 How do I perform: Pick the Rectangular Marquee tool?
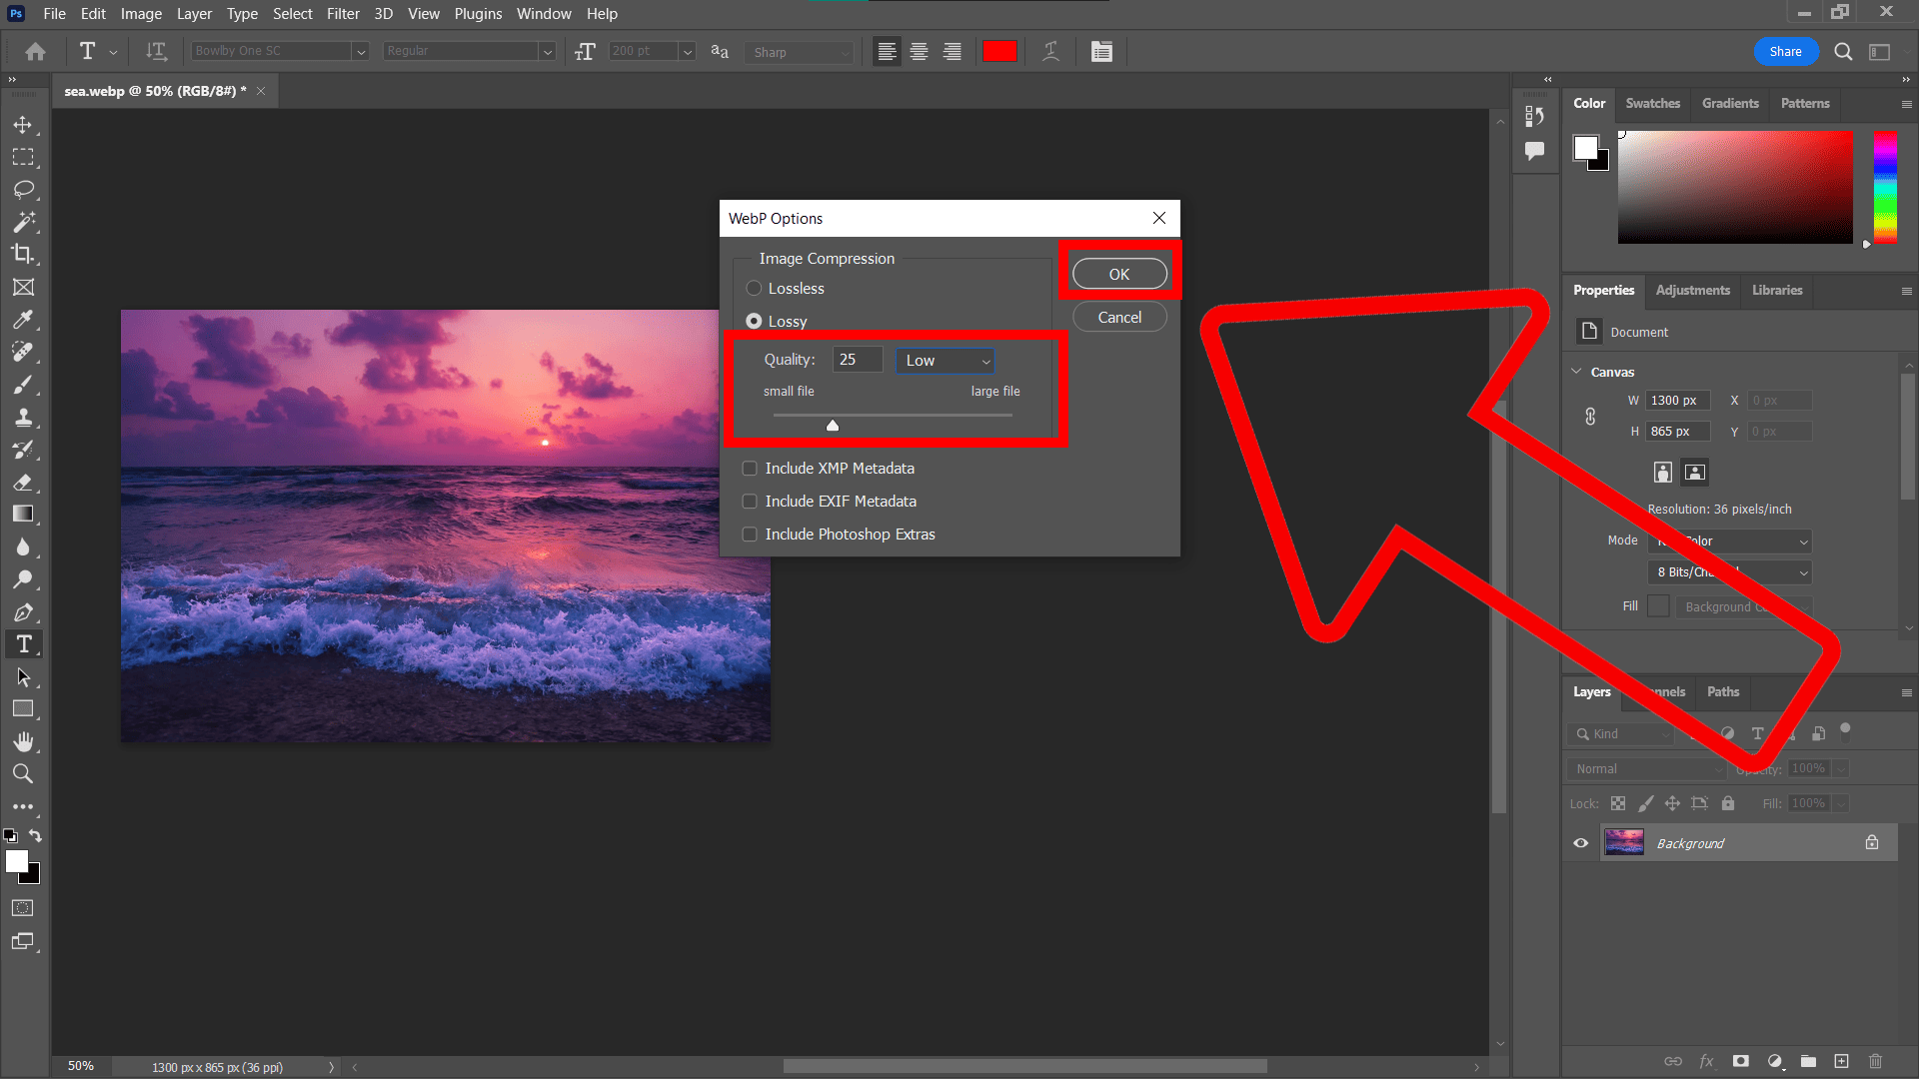click(24, 157)
